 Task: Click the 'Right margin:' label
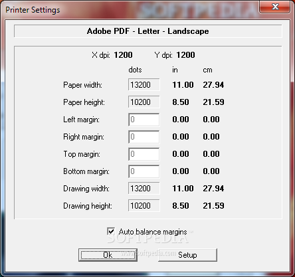[84, 137]
